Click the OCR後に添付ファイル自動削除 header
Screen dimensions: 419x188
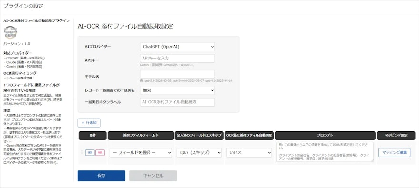(249, 136)
